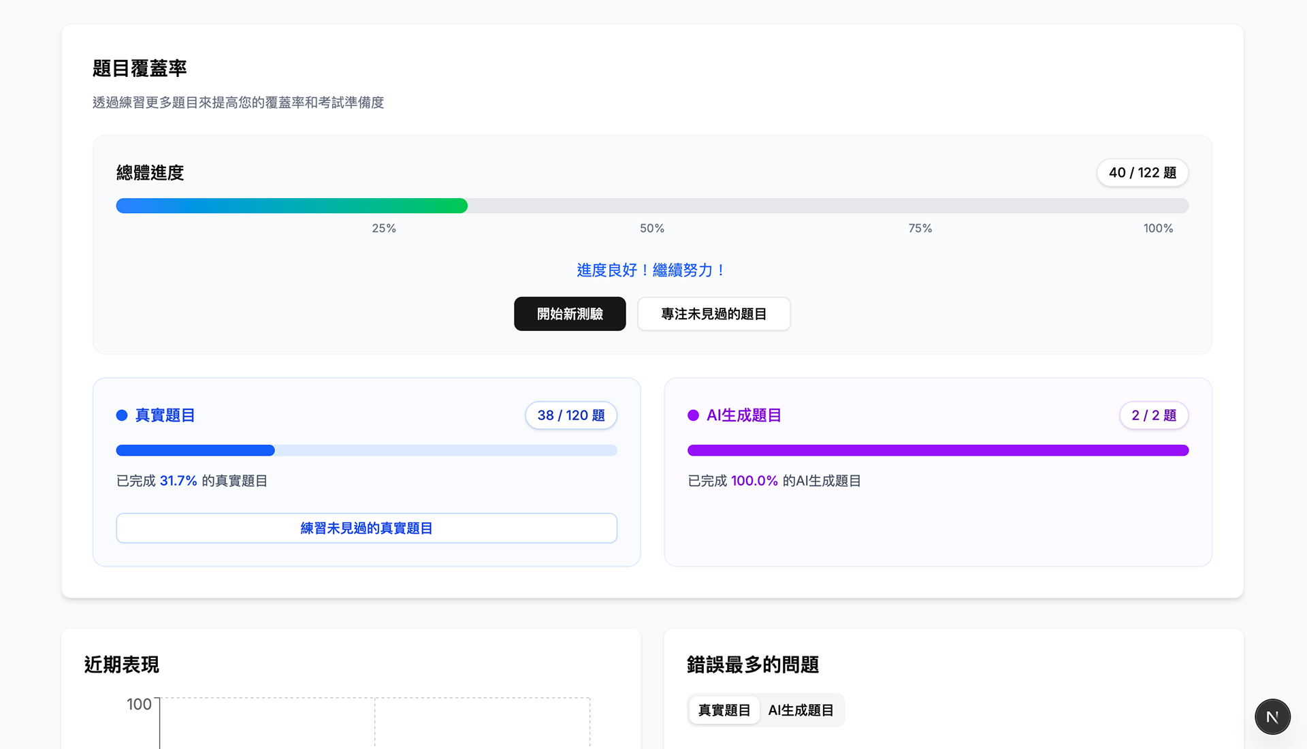Click the blue dot beside 真實題目

pos(122,415)
